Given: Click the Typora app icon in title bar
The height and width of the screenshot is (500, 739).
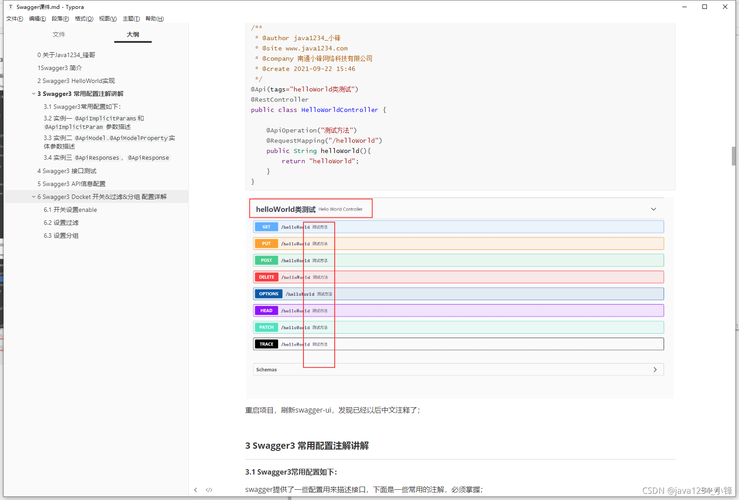Looking at the screenshot, I should 11,7.
